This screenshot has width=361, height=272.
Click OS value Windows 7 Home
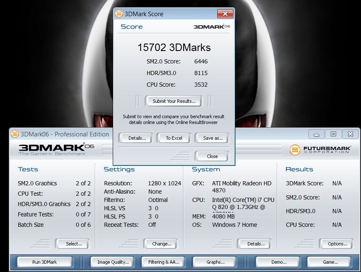(234, 225)
